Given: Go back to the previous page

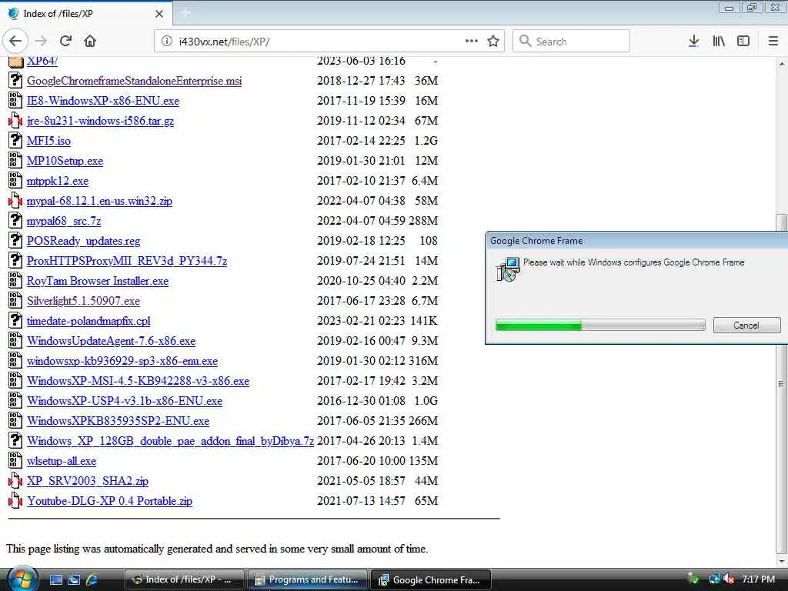Looking at the screenshot, I should pos(15,42).
